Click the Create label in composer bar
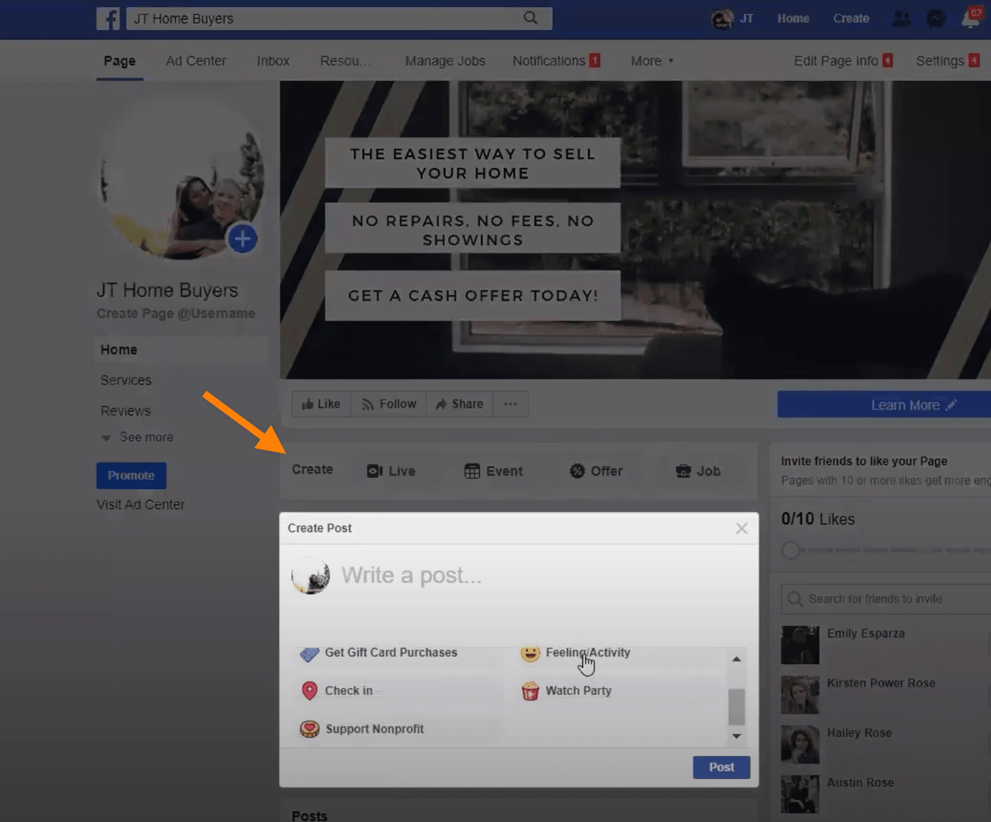This screenshot has width=991, height=822. (x=313, y=470)
